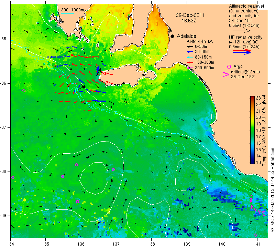Click the longitude 141 axis label
The height and width of the screenshot is (248, 275).
(257, 244)
